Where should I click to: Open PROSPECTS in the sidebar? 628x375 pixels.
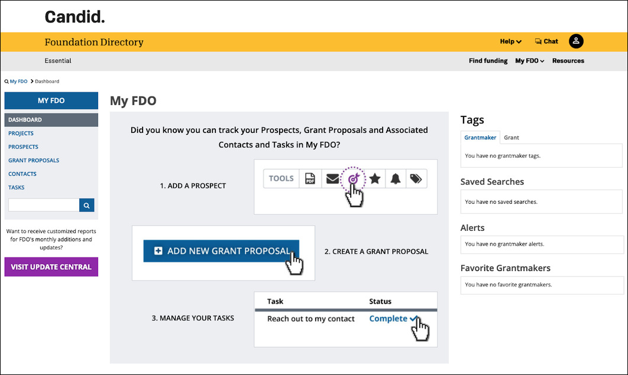pyautogui.click(x=23, y=147)
